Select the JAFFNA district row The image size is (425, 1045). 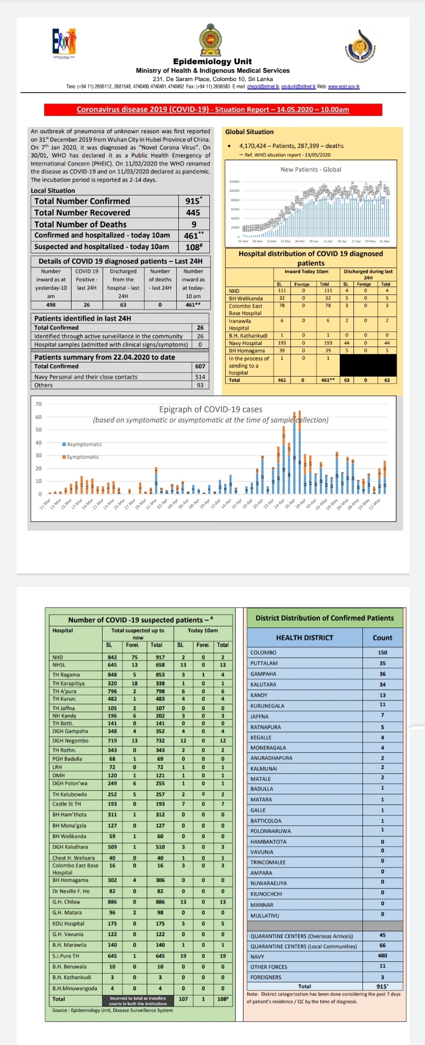(325, 716)
